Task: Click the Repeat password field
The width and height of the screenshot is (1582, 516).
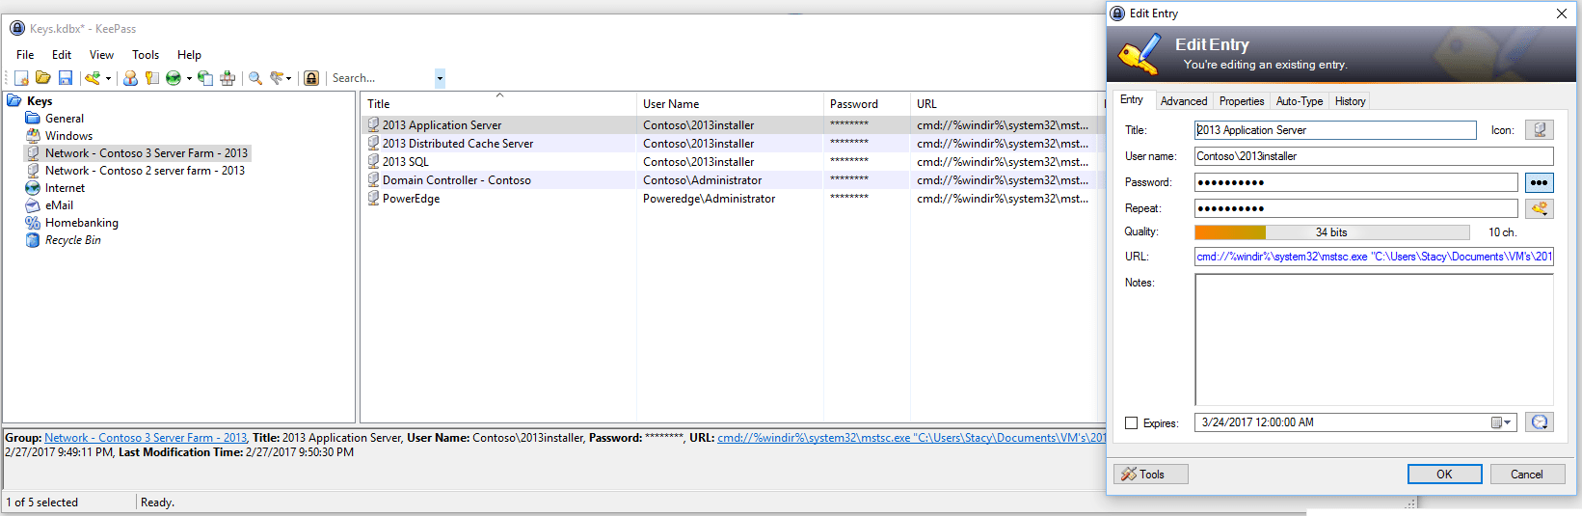Action: [x=1356, y=208]
